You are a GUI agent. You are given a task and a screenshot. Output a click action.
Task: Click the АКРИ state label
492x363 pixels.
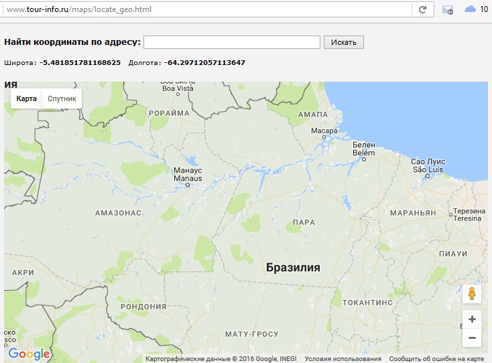click(x=23, y=273)
